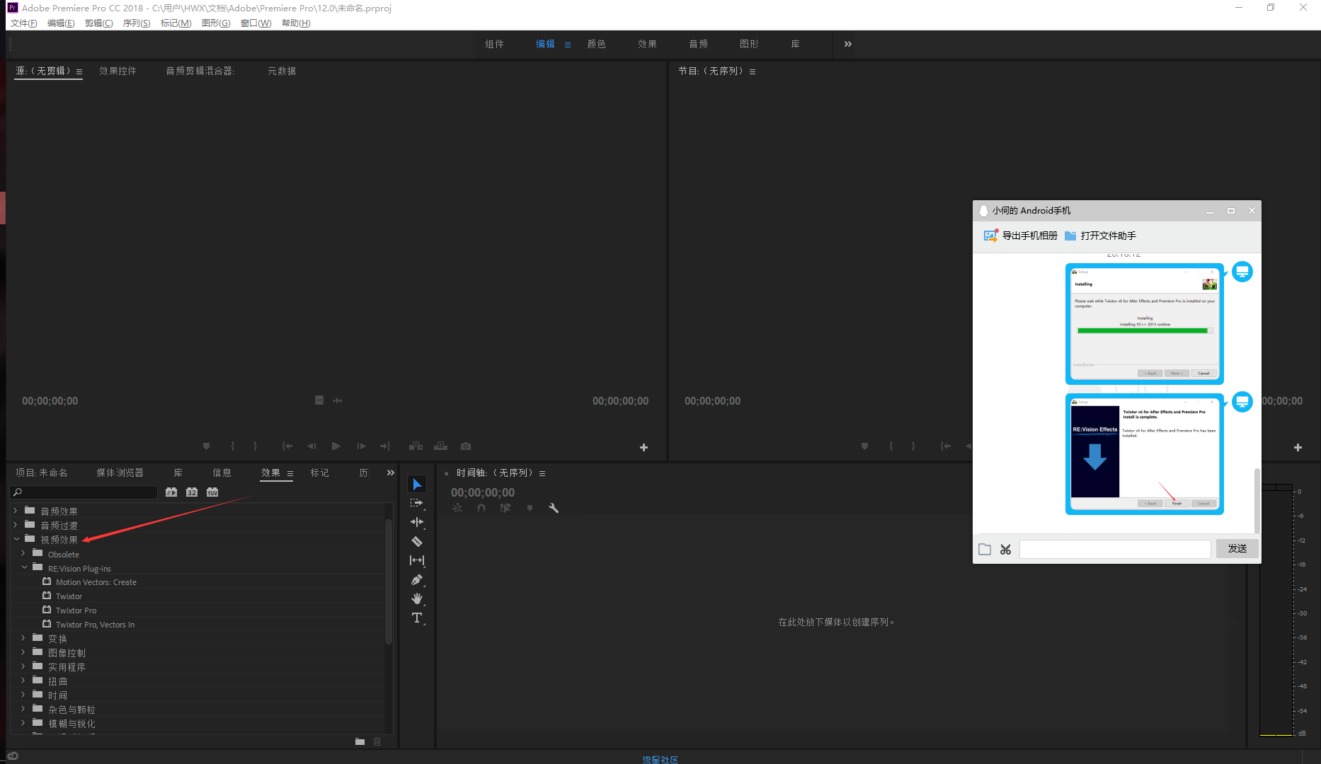Image resolution: width=1321 pixels, height=764 pixels.
Task: Toggle Linked Selection in timeline
Action: tap(505, 508)
